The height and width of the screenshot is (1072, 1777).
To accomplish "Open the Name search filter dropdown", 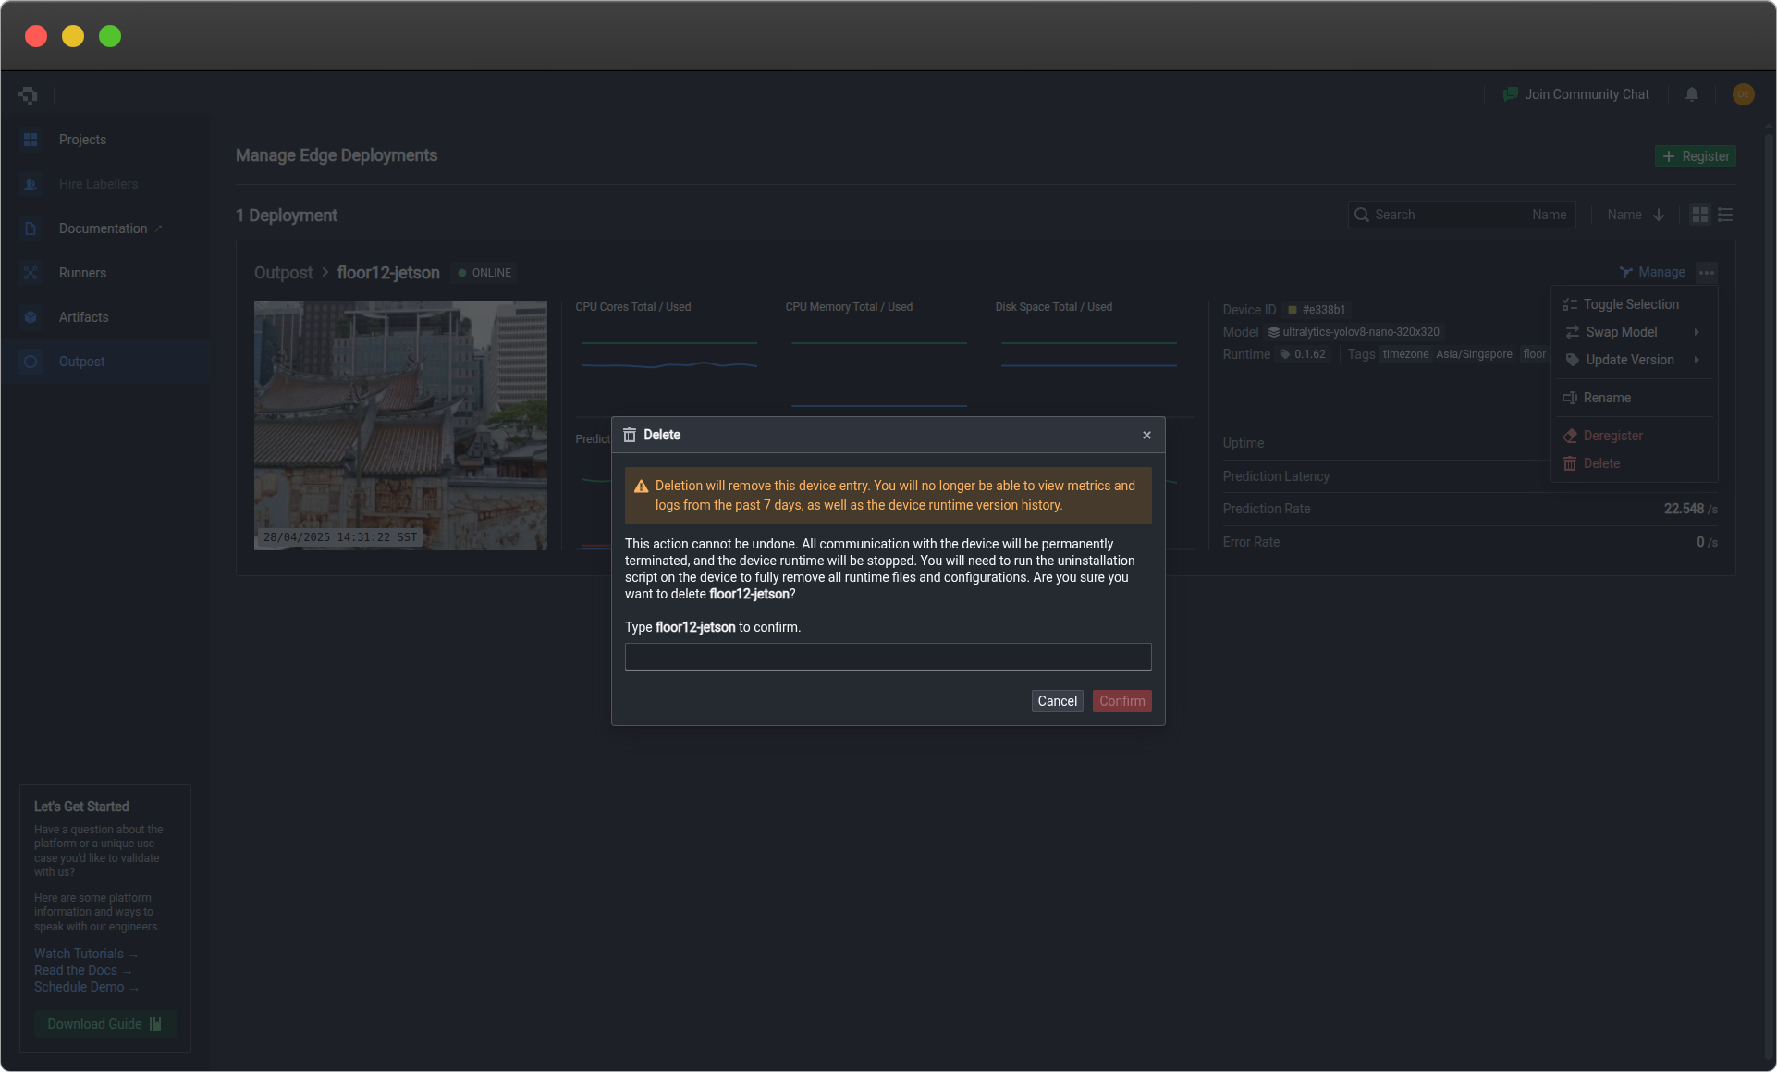I will coord(1549,215).
